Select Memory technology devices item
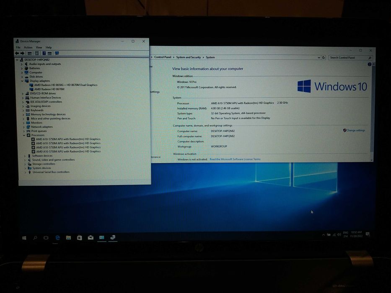The image size is (391, 293). pos(48,114)
